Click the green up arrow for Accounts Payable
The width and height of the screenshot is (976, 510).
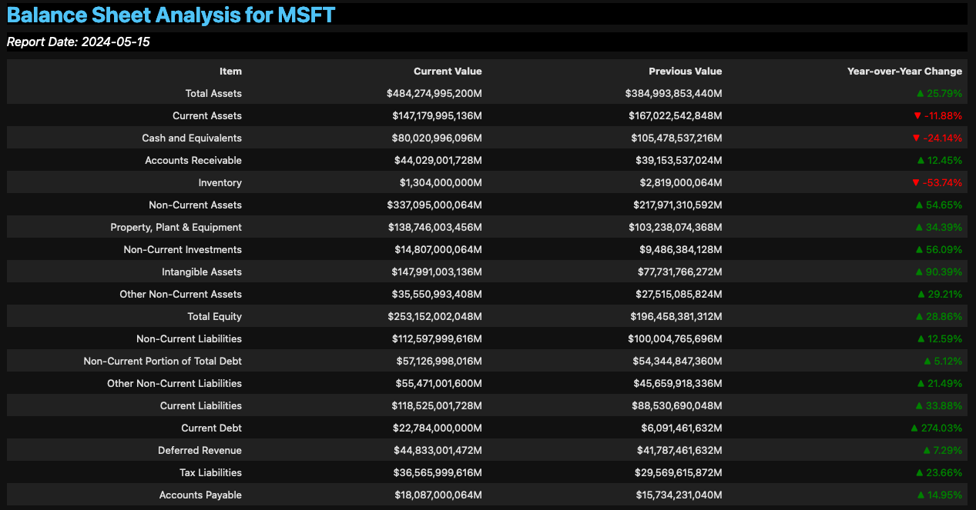click(920, 495)
